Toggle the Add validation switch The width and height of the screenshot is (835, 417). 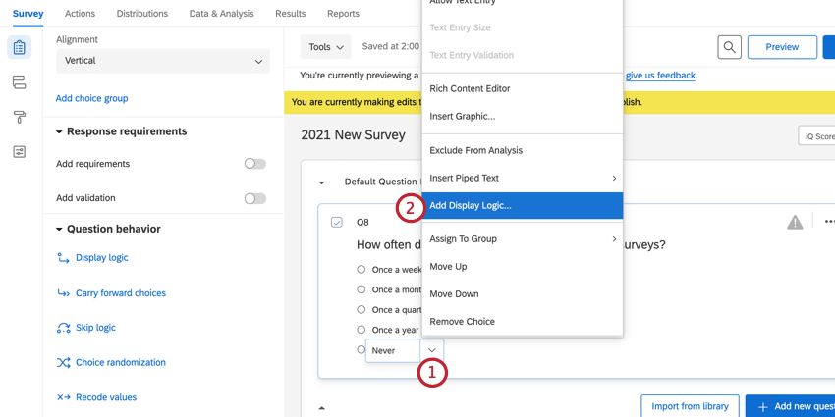pos(254,198)
